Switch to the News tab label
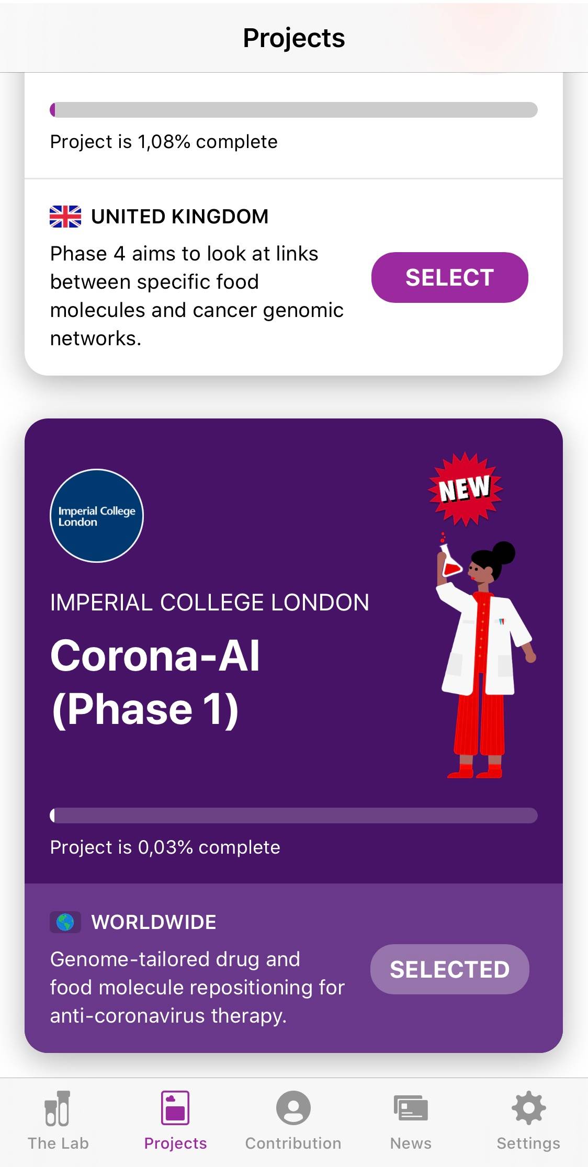Screen dimensions: 588x1167 pyautogui.click(x=411, y=1143)
